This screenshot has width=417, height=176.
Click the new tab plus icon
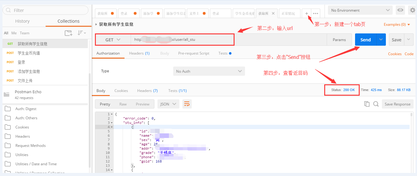click(306, 13)
